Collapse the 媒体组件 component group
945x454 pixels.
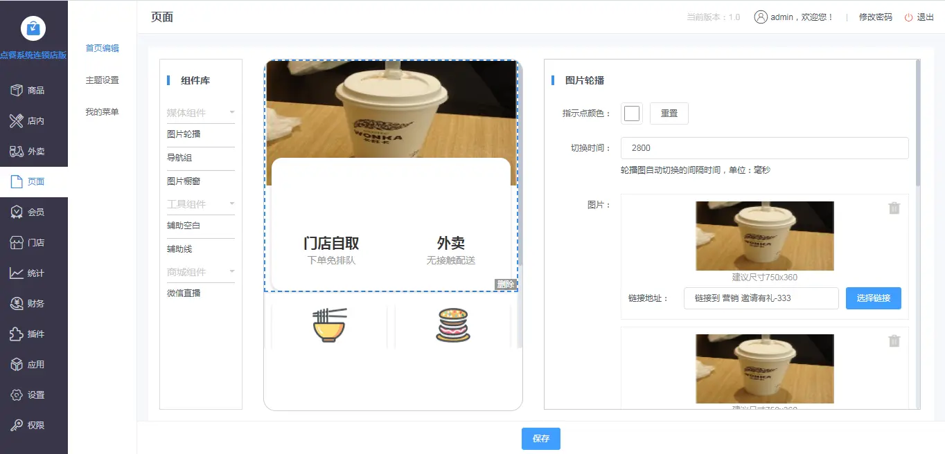click(232, 112)
